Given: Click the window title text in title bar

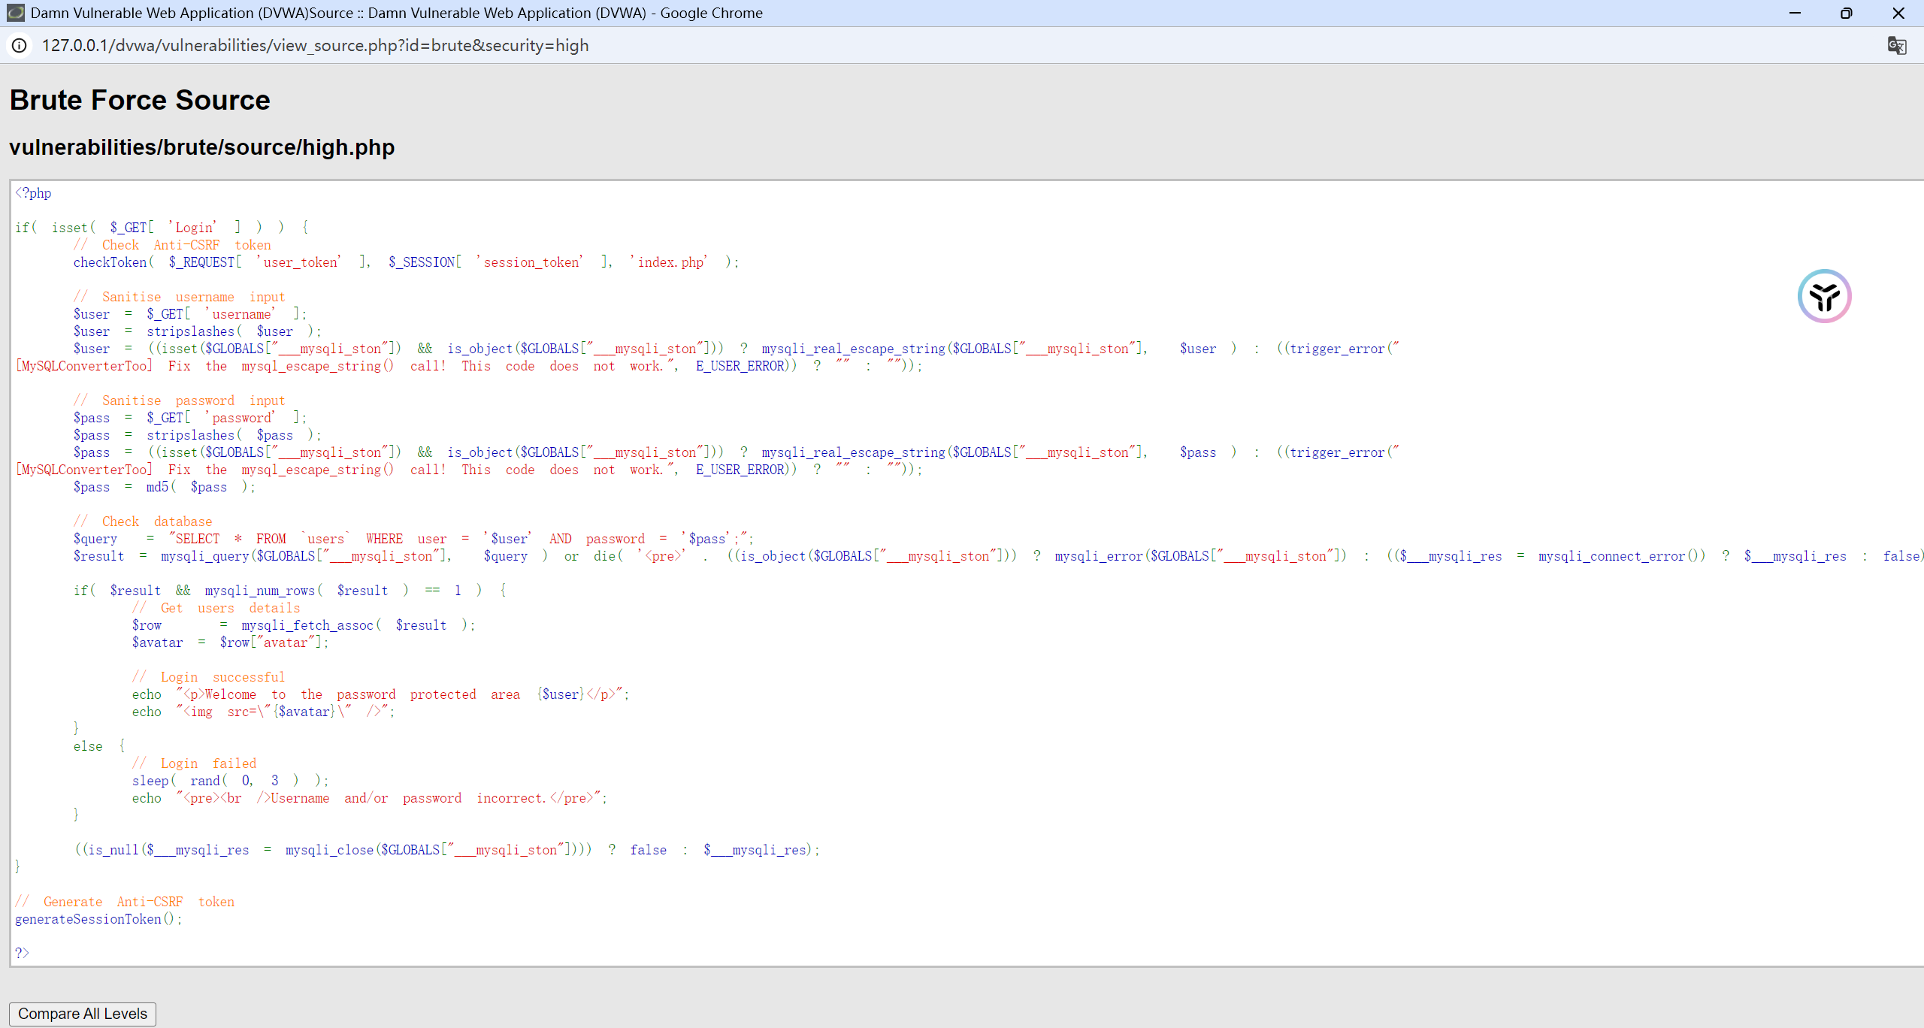Looking at the screenshot, I should coord(396,13).
